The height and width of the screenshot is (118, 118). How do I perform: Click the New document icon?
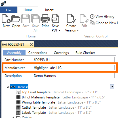[6, 19]
